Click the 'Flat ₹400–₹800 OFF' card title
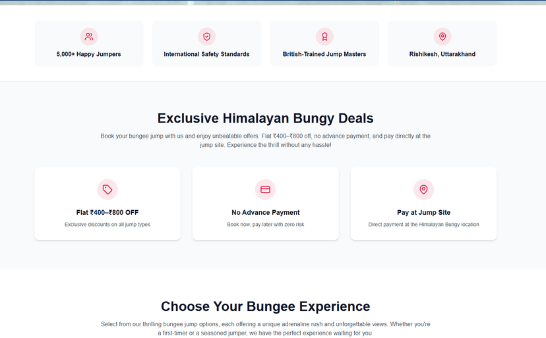 tap(107, 212)
